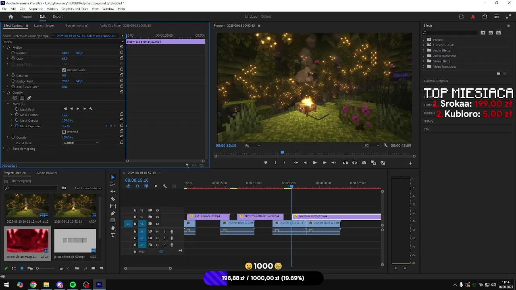The image size is (516, 290).
Task: Expand Time Remapping effect
Action: 4,149
